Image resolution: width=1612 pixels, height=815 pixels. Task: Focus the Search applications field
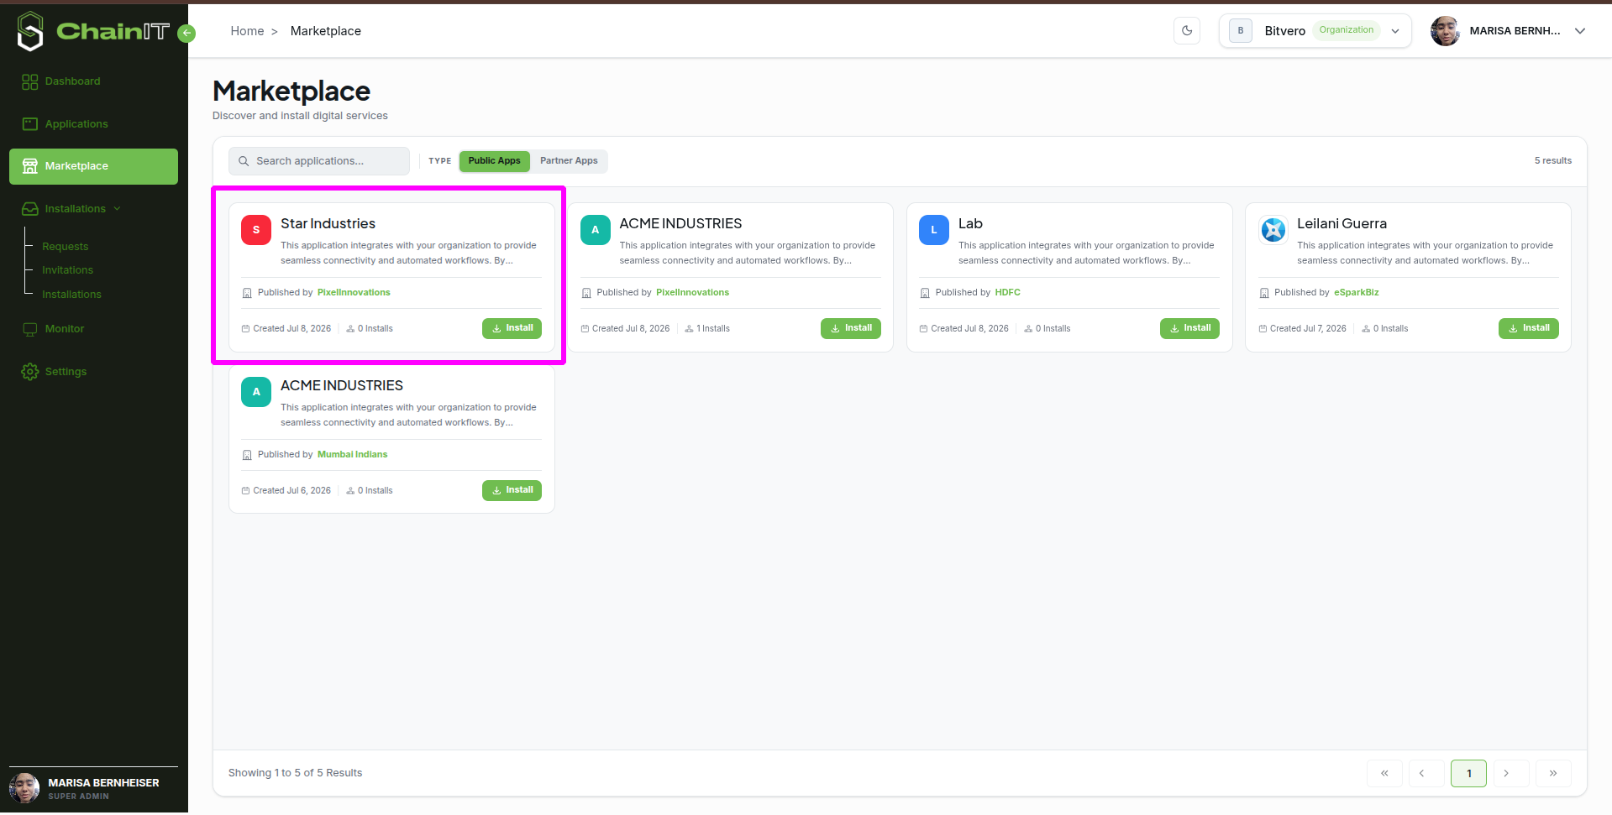tap(319, 161)
